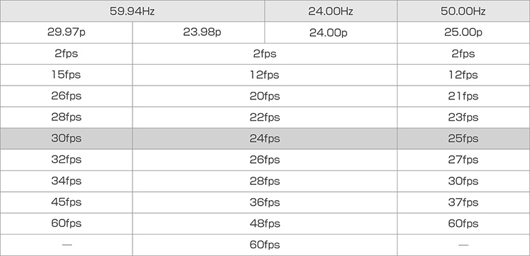
Task: Pick the 27fps cell
Action: (464, 159)
